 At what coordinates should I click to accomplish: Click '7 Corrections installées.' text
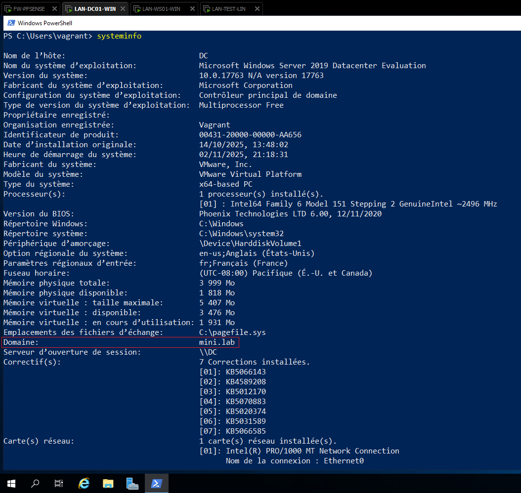pos(255,362)
